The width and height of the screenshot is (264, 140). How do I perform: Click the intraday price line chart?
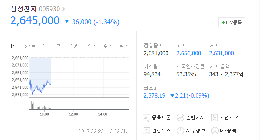pyautogui.click(x=40, y=87)
